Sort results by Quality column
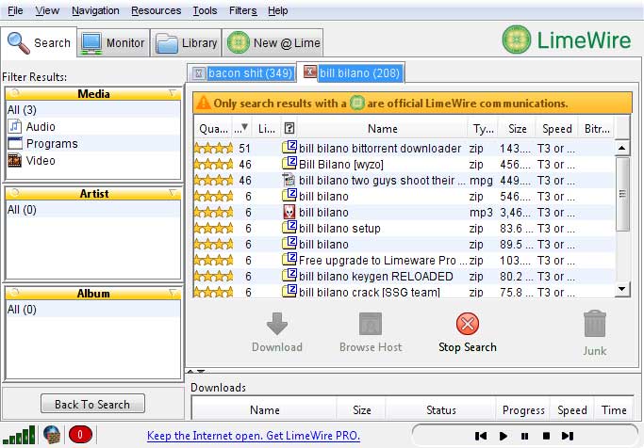 coord(213,129)
